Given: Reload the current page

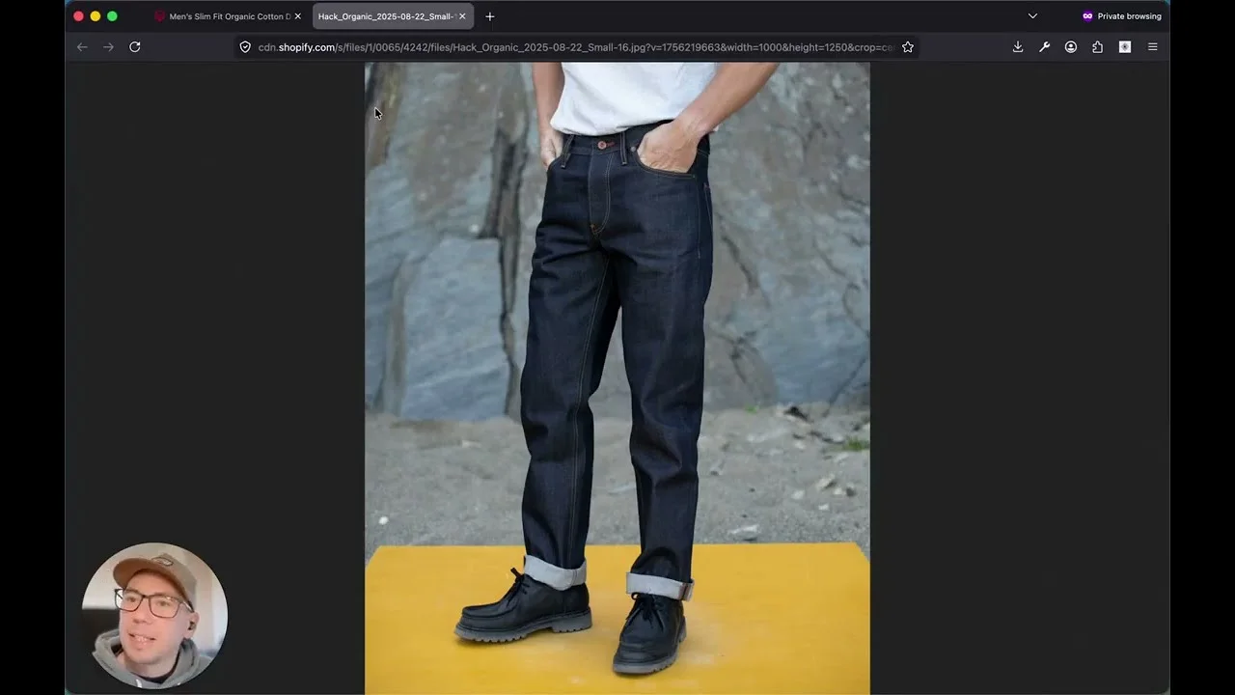Looking at the screenshot, I should [135, 47].
